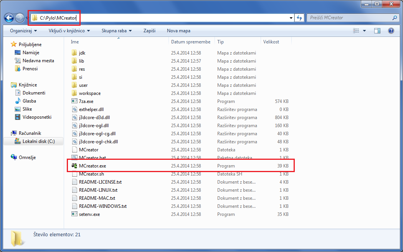The height and width of the screenshot is (252, 403).
Task: Expand the Knjižnice group
Action: pos(28,85)
